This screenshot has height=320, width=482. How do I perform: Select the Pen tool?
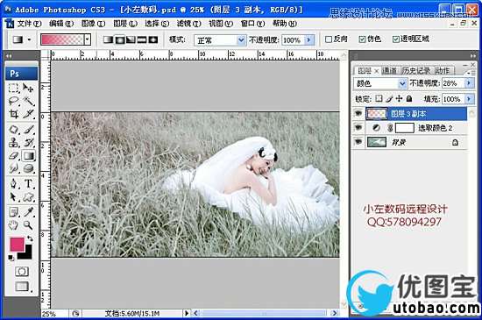[14, 183]
